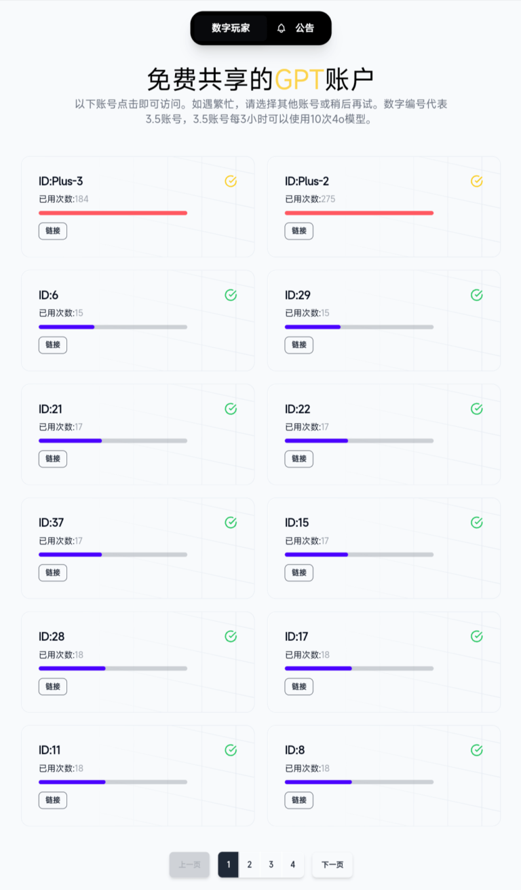Click the 链接 button on ID:22 card
The image size is (521, 890).
tap(298, 459)
